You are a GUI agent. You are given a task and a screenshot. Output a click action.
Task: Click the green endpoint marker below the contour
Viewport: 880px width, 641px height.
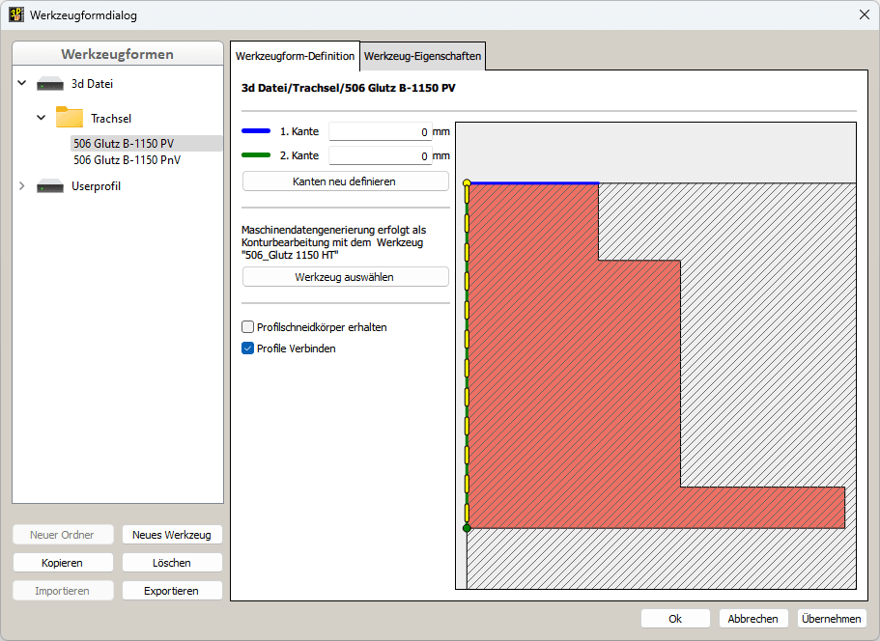click(467, 529)
